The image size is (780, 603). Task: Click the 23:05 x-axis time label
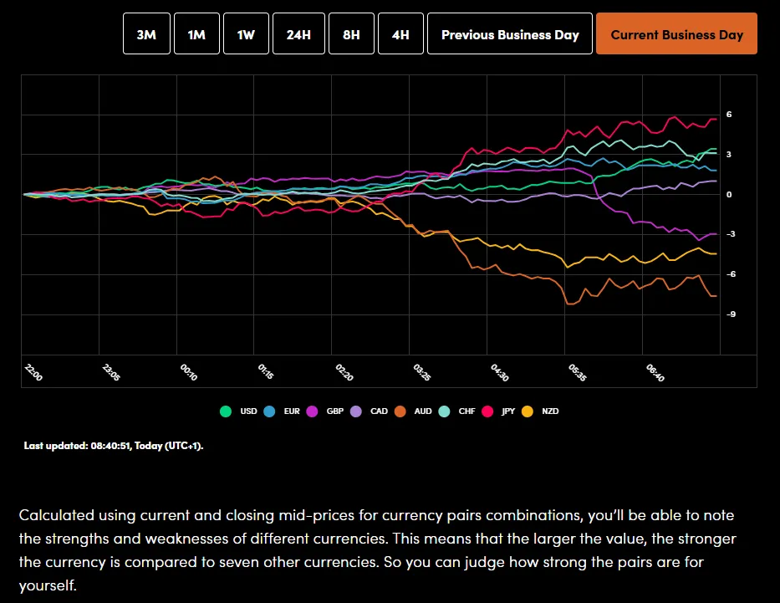[111, 372]
